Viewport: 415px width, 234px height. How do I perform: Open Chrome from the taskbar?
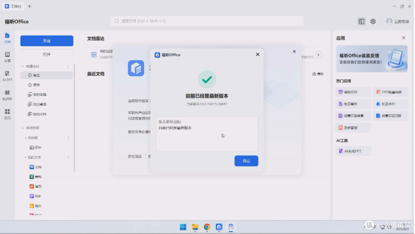point(207,227)
